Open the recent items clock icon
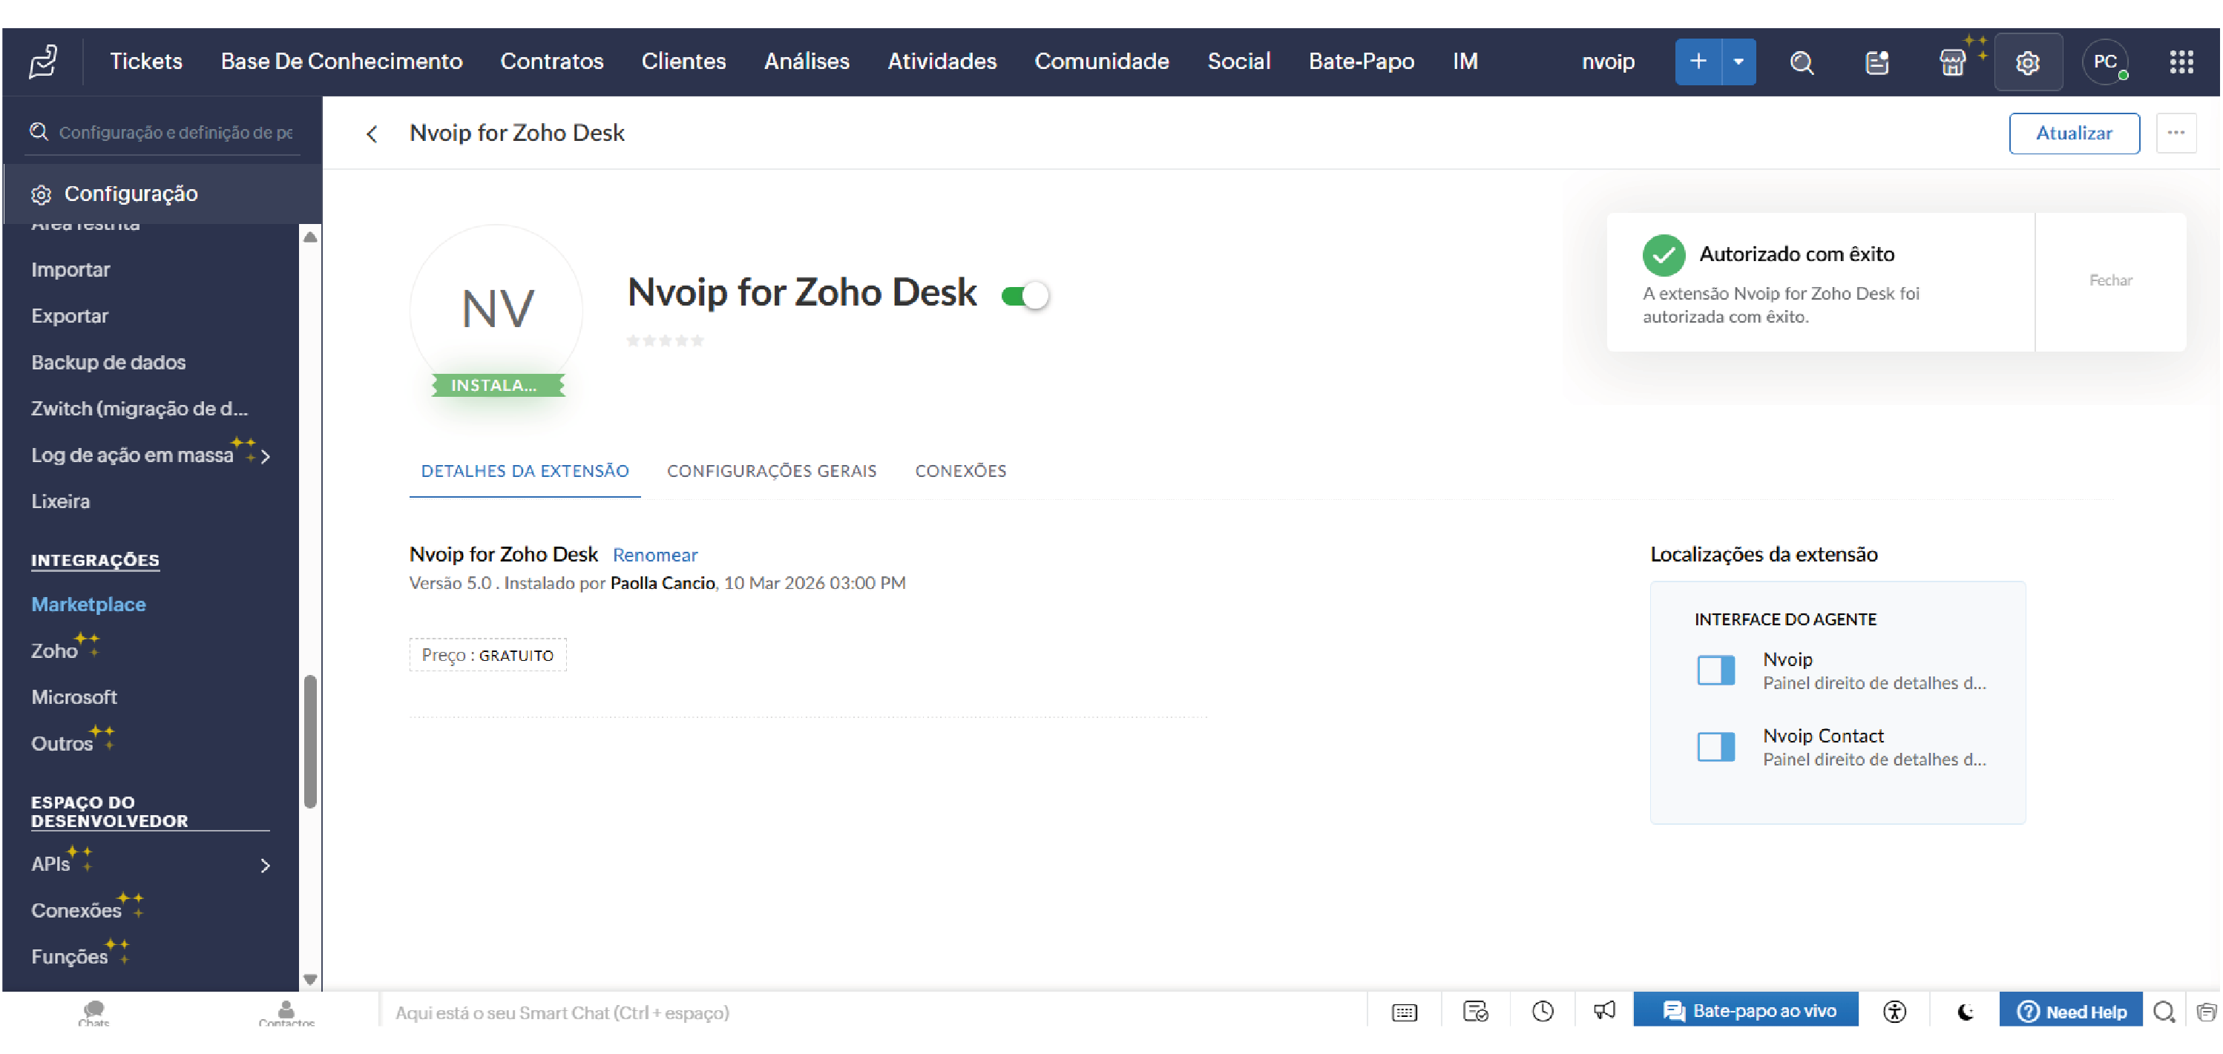The width and height of the screenshot is (2223, 1054). click(1542, 1010)
